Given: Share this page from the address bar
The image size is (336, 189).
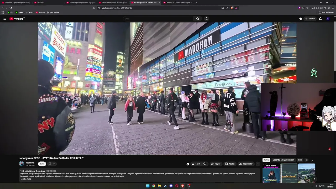Looking at the screenshot, I should coord(227,8).
